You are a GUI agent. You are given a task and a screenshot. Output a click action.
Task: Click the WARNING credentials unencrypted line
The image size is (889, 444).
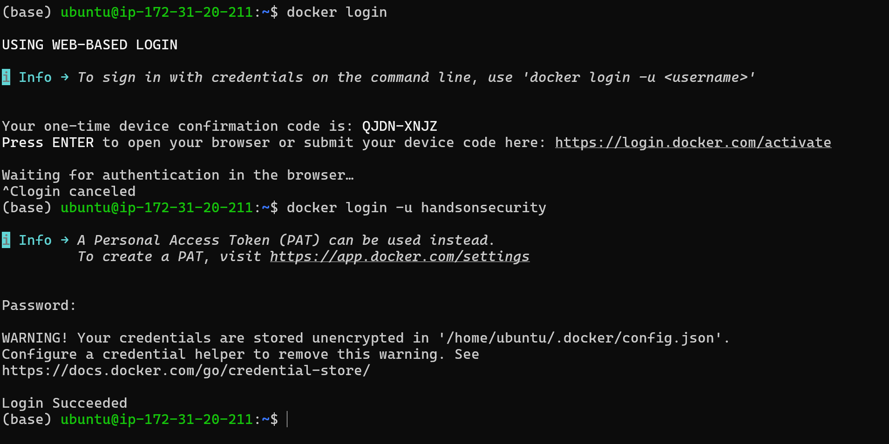tap(366, 338)
